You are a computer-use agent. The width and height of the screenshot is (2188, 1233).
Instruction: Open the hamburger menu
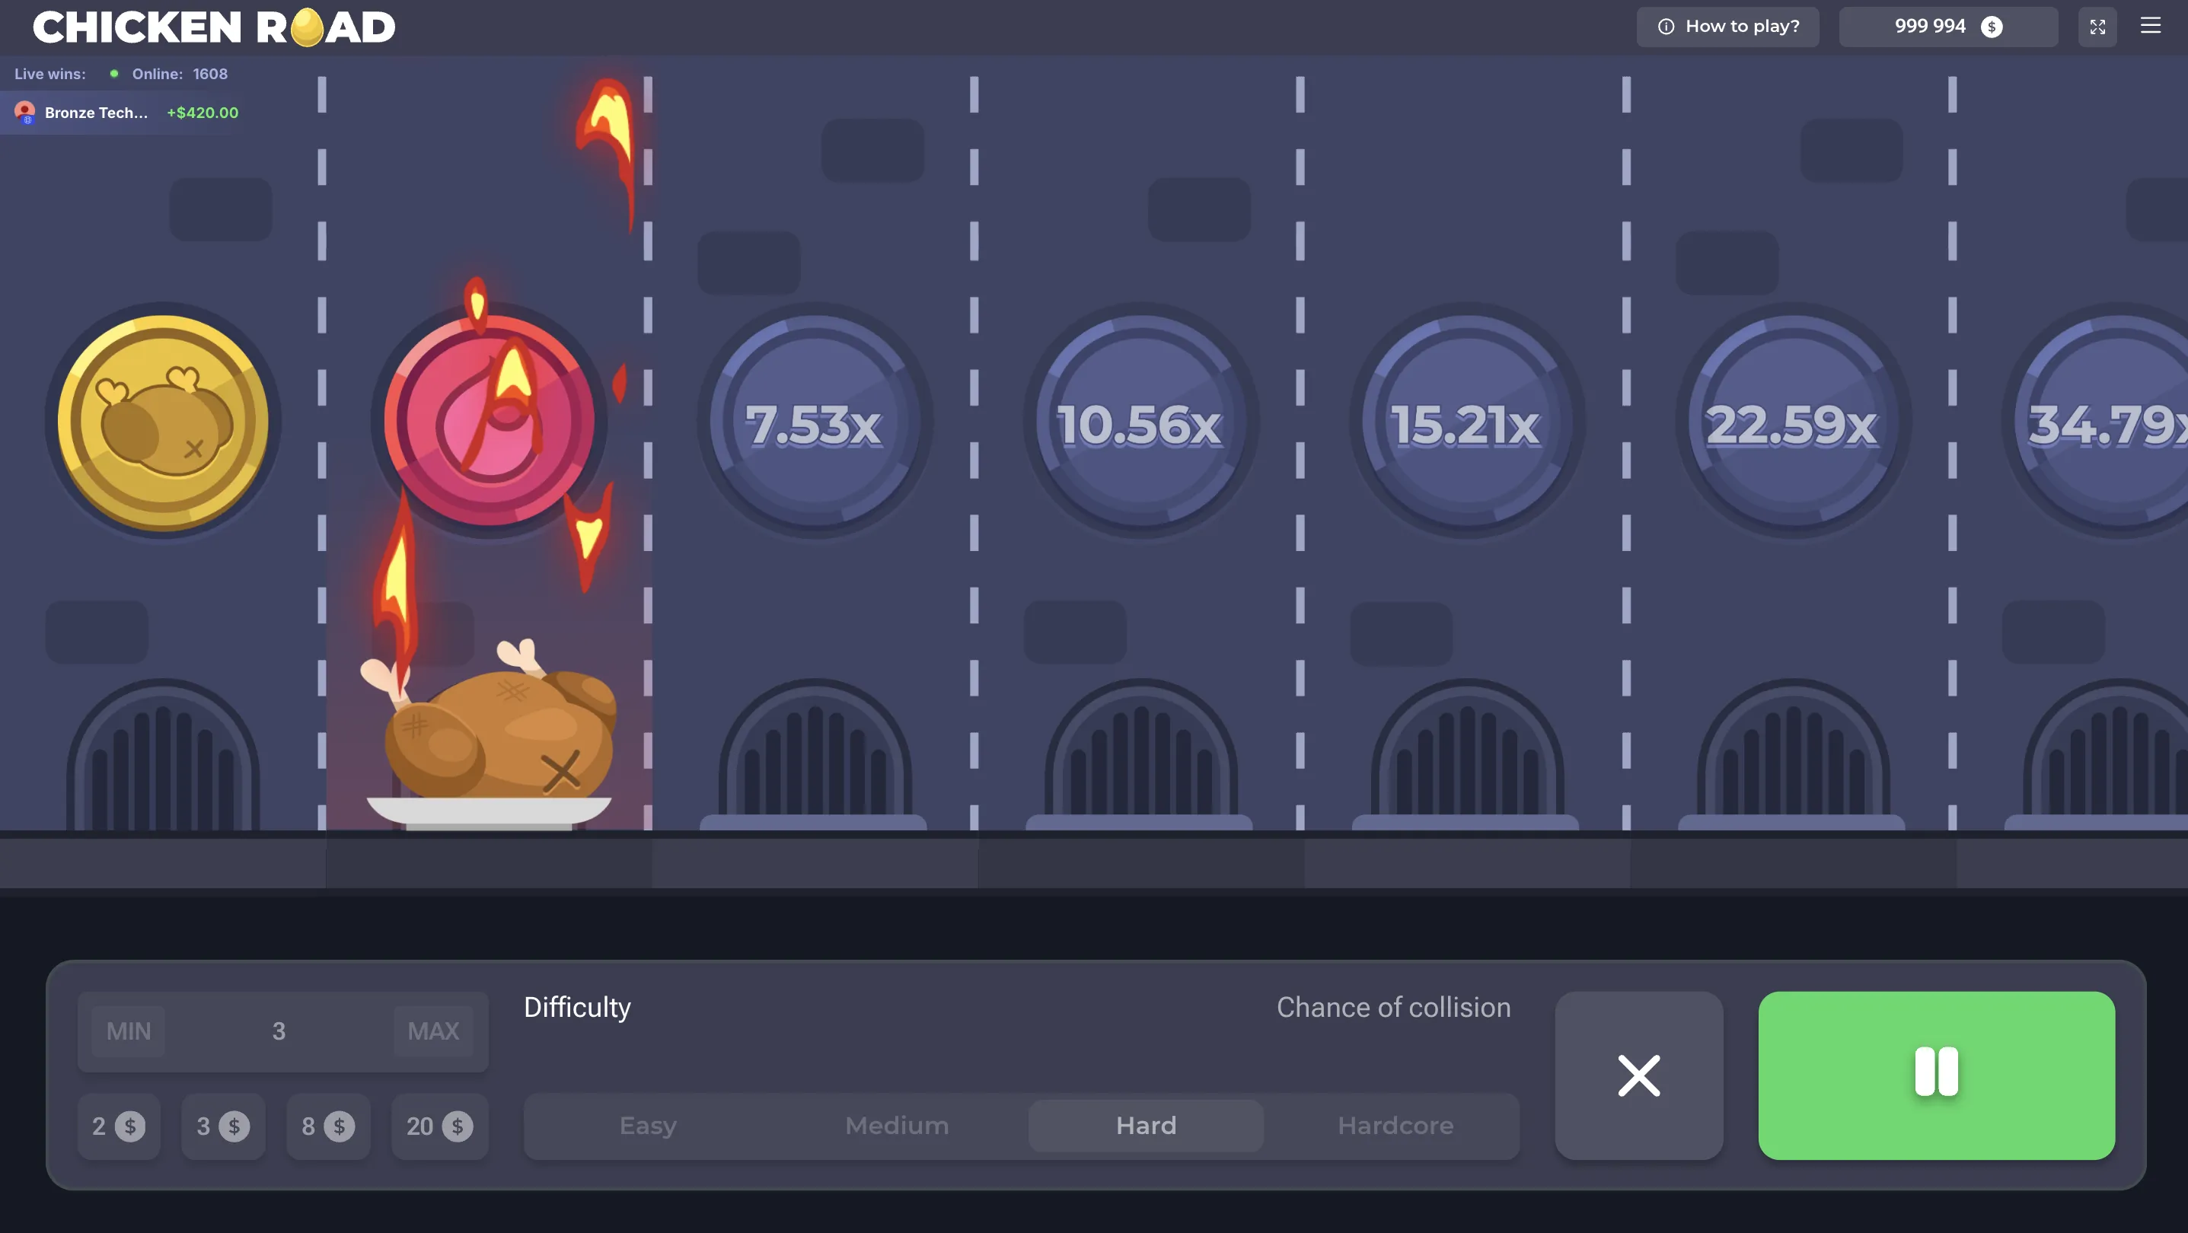[2150, 25]
